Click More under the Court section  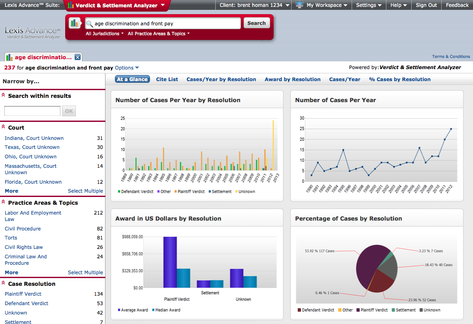tap(12, 191)
